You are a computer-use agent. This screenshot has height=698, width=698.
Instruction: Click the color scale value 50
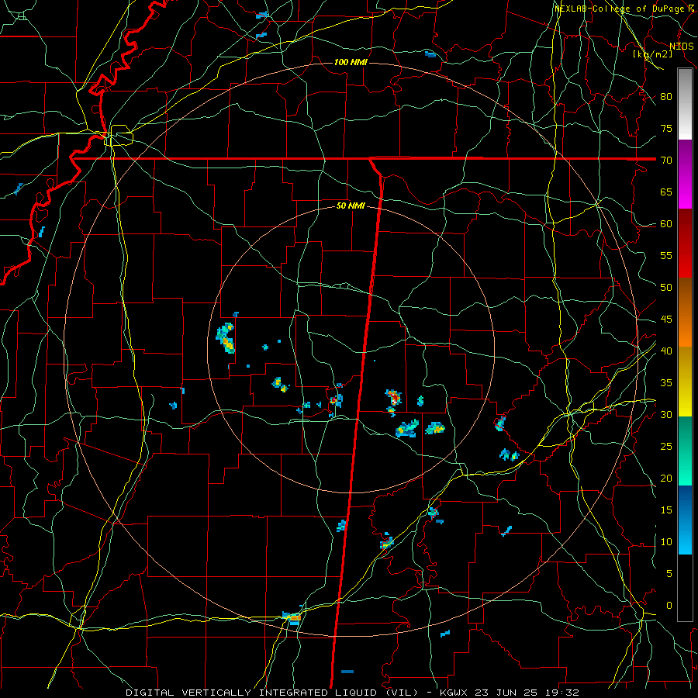pyautogui.click(x=666, y=287)
